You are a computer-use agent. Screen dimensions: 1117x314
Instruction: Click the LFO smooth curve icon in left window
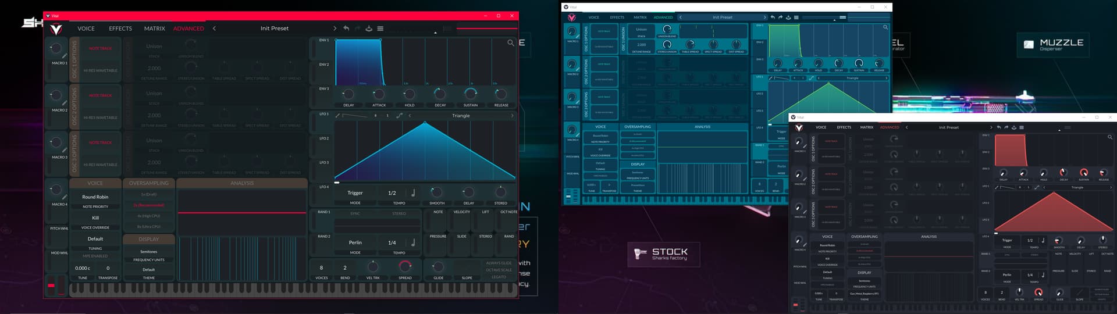399,116
